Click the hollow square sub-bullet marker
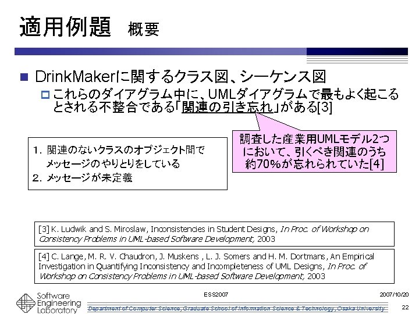Screen dimensions: 419x314 point(45,95)
